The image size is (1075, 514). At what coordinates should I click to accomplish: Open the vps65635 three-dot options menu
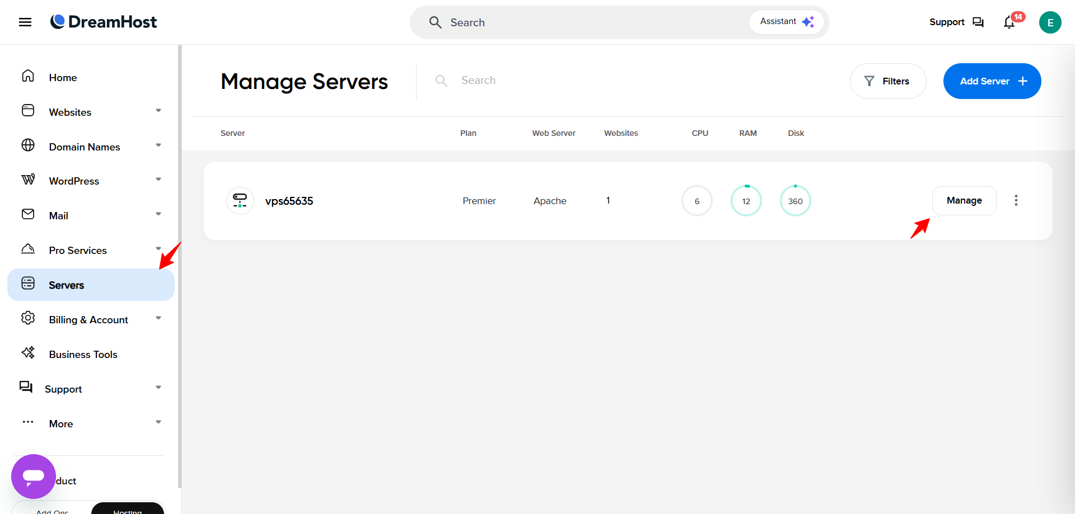pyautogui.click(x=1016, y=200)
